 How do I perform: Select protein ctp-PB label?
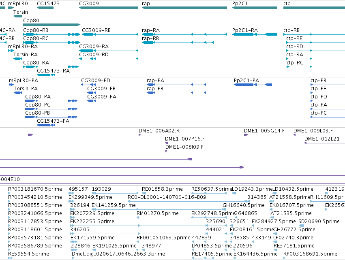tap(318, 81)
